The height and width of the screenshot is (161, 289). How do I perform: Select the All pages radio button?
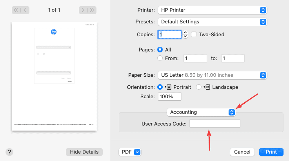tap(160, 50)
